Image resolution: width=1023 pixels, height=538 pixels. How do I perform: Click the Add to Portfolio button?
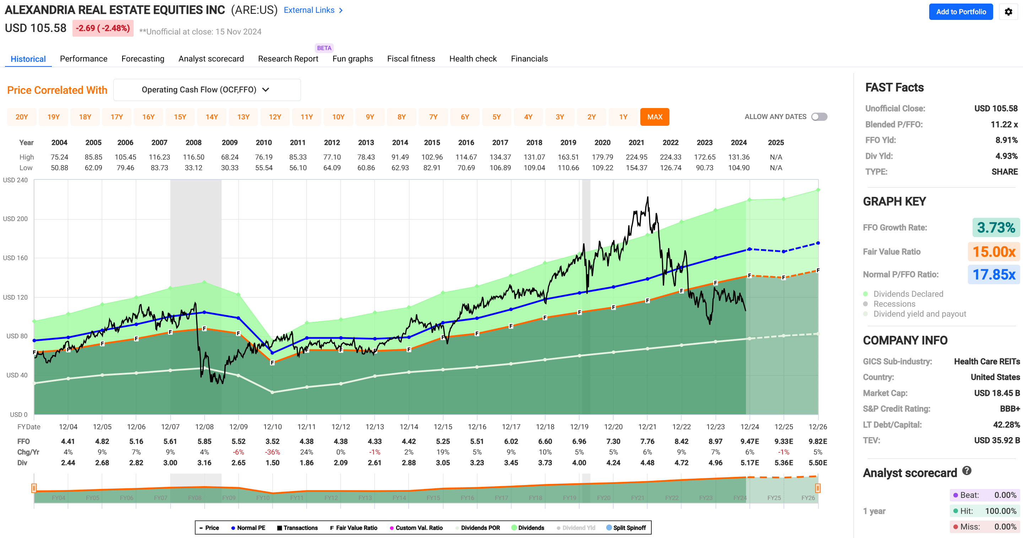pyautogui.click(x=961, y=12)
